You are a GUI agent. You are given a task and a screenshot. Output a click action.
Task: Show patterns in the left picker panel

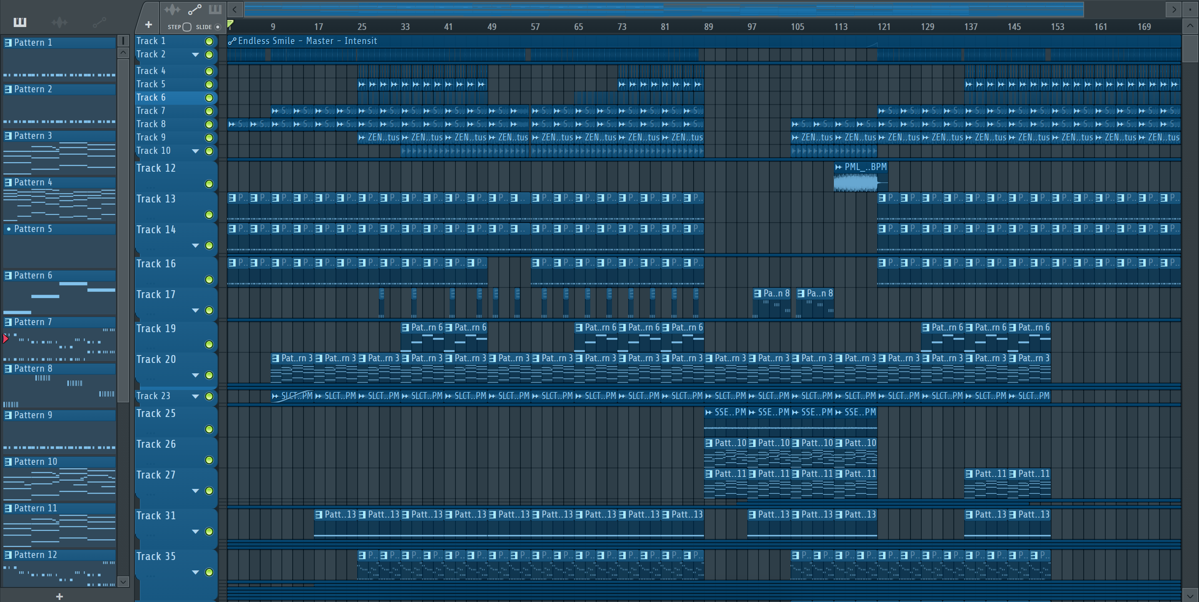(20, 22)
